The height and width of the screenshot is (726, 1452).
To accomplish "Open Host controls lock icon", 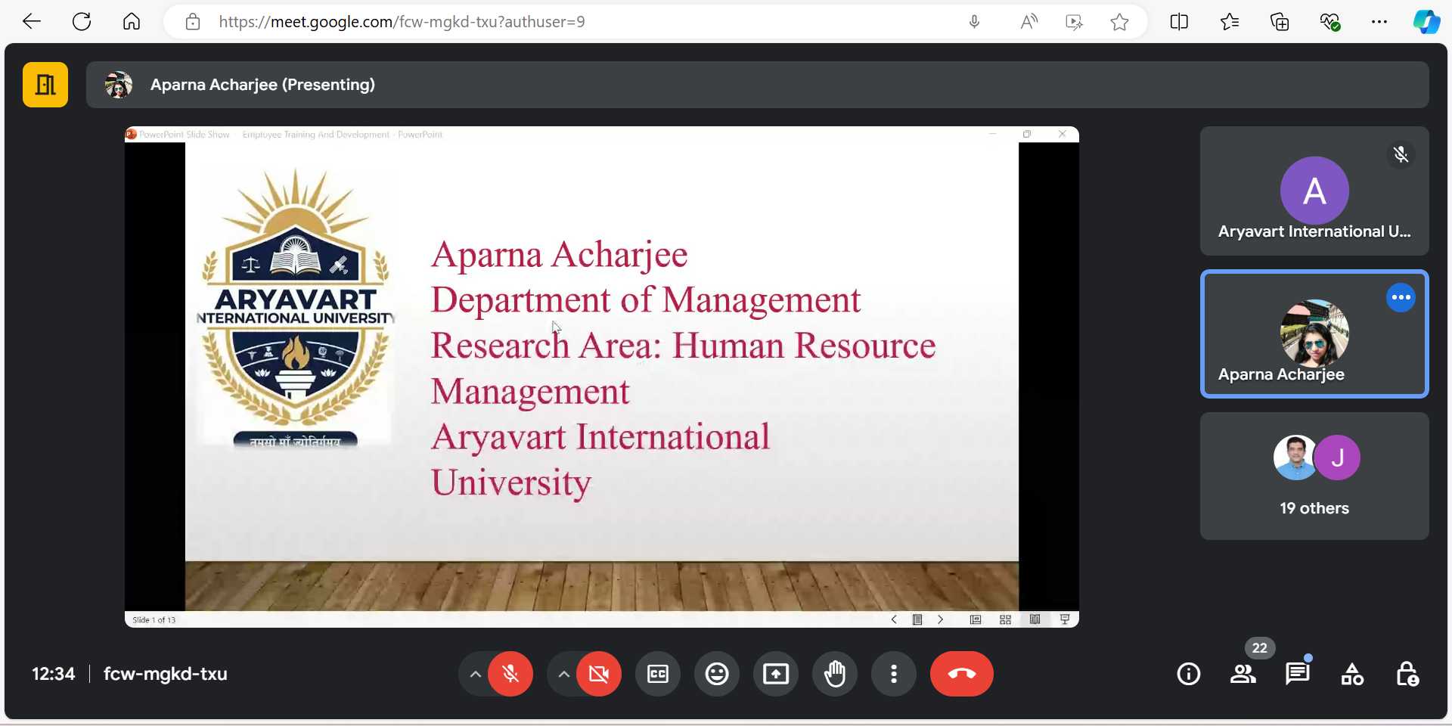I will coord(1407,674).
